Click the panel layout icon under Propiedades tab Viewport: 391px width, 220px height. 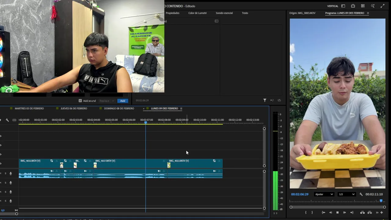(217, 21)
